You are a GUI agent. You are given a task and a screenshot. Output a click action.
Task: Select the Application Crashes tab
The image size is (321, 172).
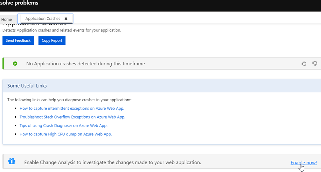[43, 19]
